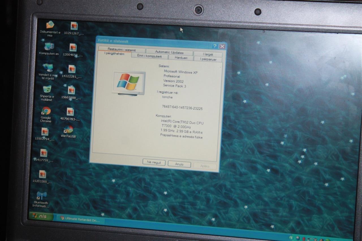
Task: Select the 15203300_ file icon
Action: click(42, 177)
